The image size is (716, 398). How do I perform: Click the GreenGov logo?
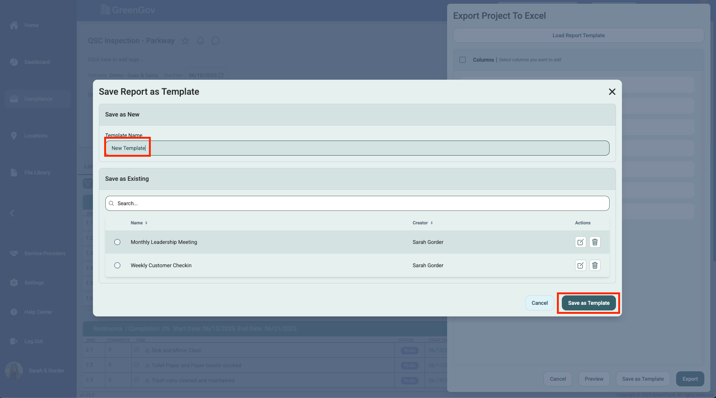point(128,10)
